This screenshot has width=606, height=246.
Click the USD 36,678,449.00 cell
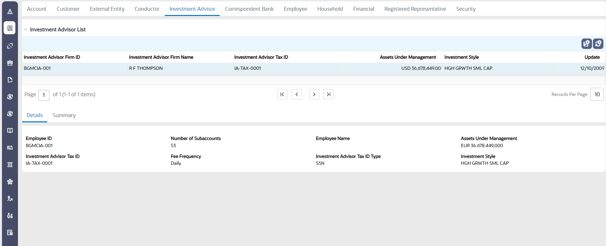click(390, 68)
